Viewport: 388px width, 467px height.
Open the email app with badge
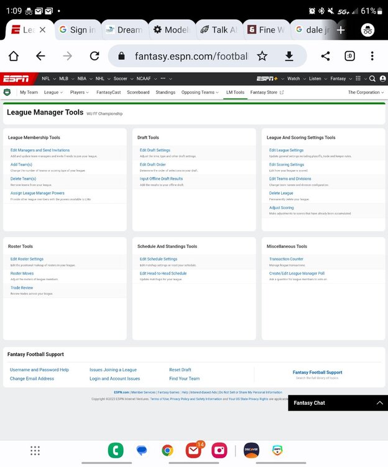(193, 450)
